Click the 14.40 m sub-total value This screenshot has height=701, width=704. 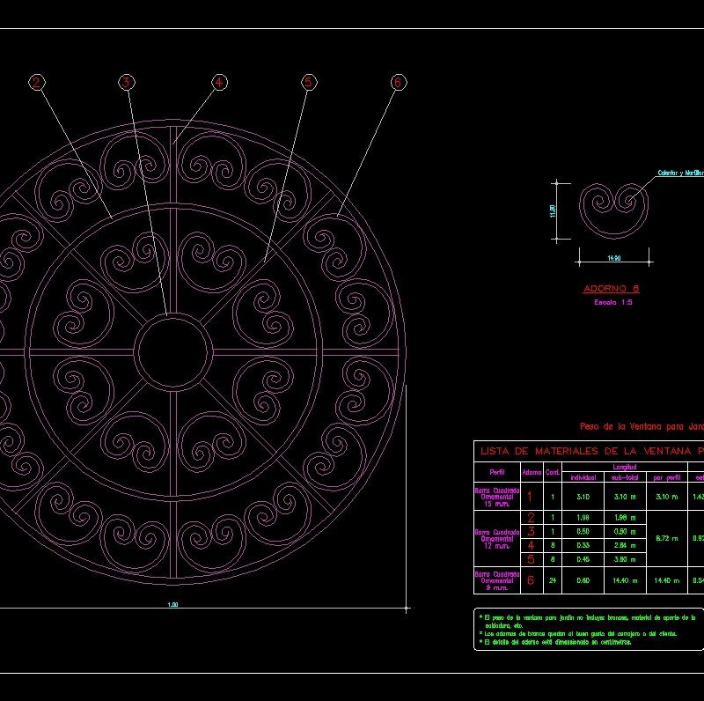click(x=625, y=582)
